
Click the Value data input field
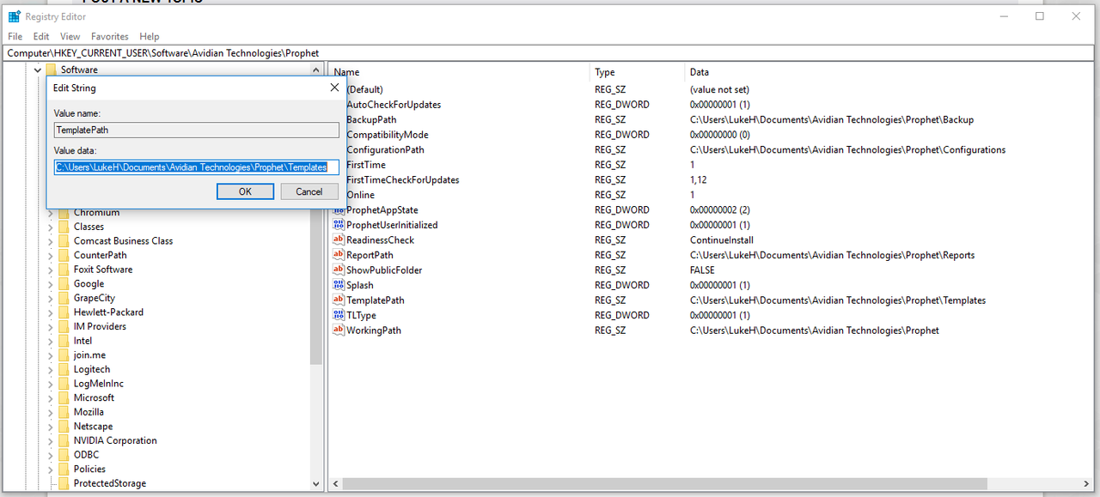click(x=197, y=167)
